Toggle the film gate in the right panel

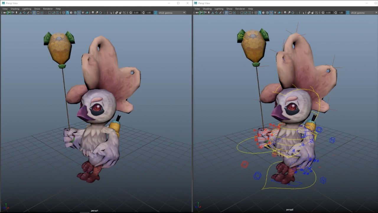[x=230, y=13]
